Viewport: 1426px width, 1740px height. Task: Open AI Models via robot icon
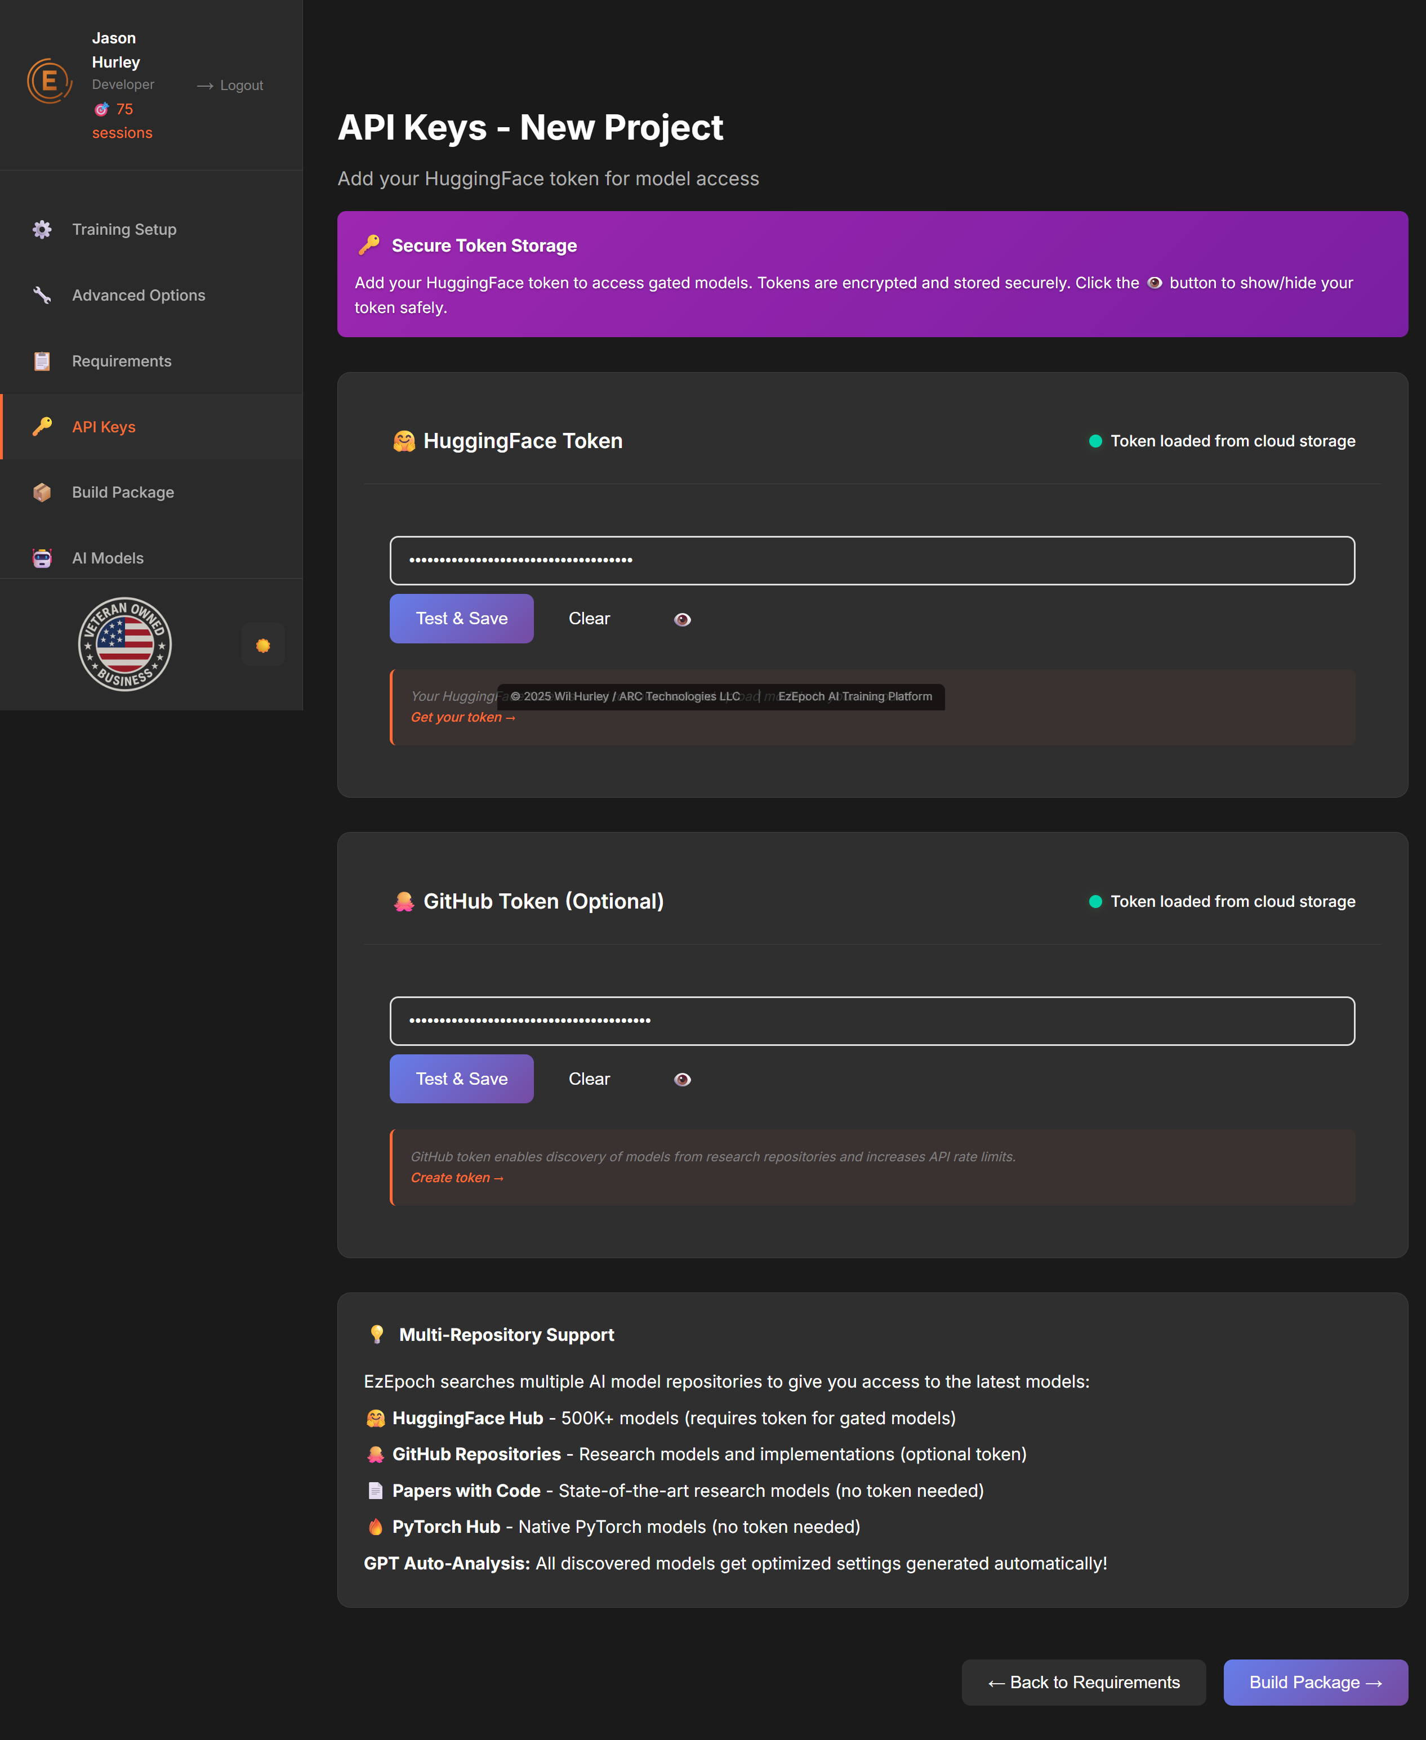(42, 557)
